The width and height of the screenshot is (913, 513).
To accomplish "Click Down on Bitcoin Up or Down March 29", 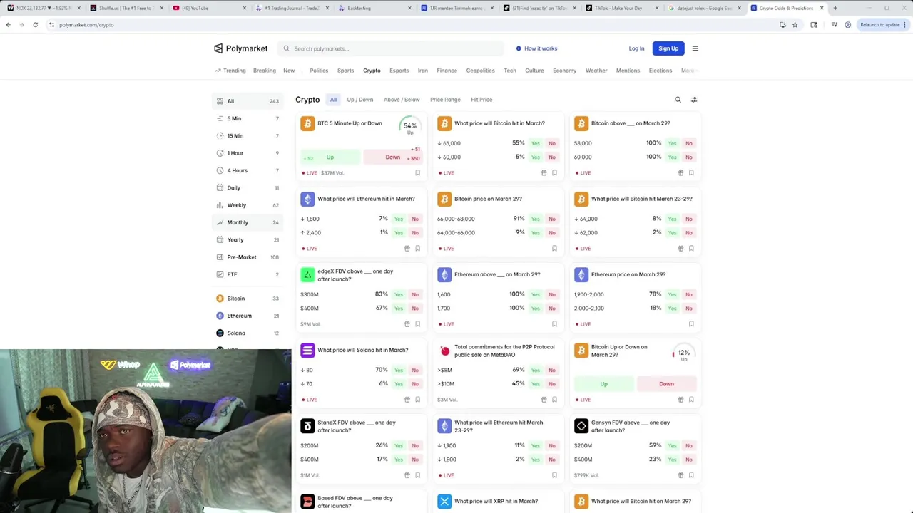I will (666, 384).
